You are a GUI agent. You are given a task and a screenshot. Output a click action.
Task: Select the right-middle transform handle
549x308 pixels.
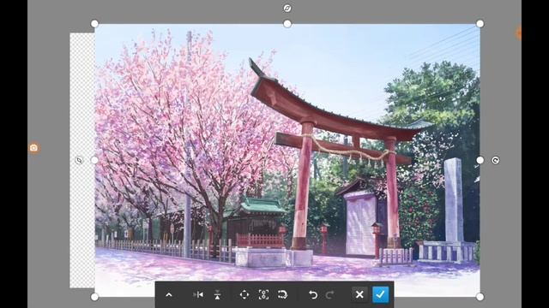coord(480,160)
